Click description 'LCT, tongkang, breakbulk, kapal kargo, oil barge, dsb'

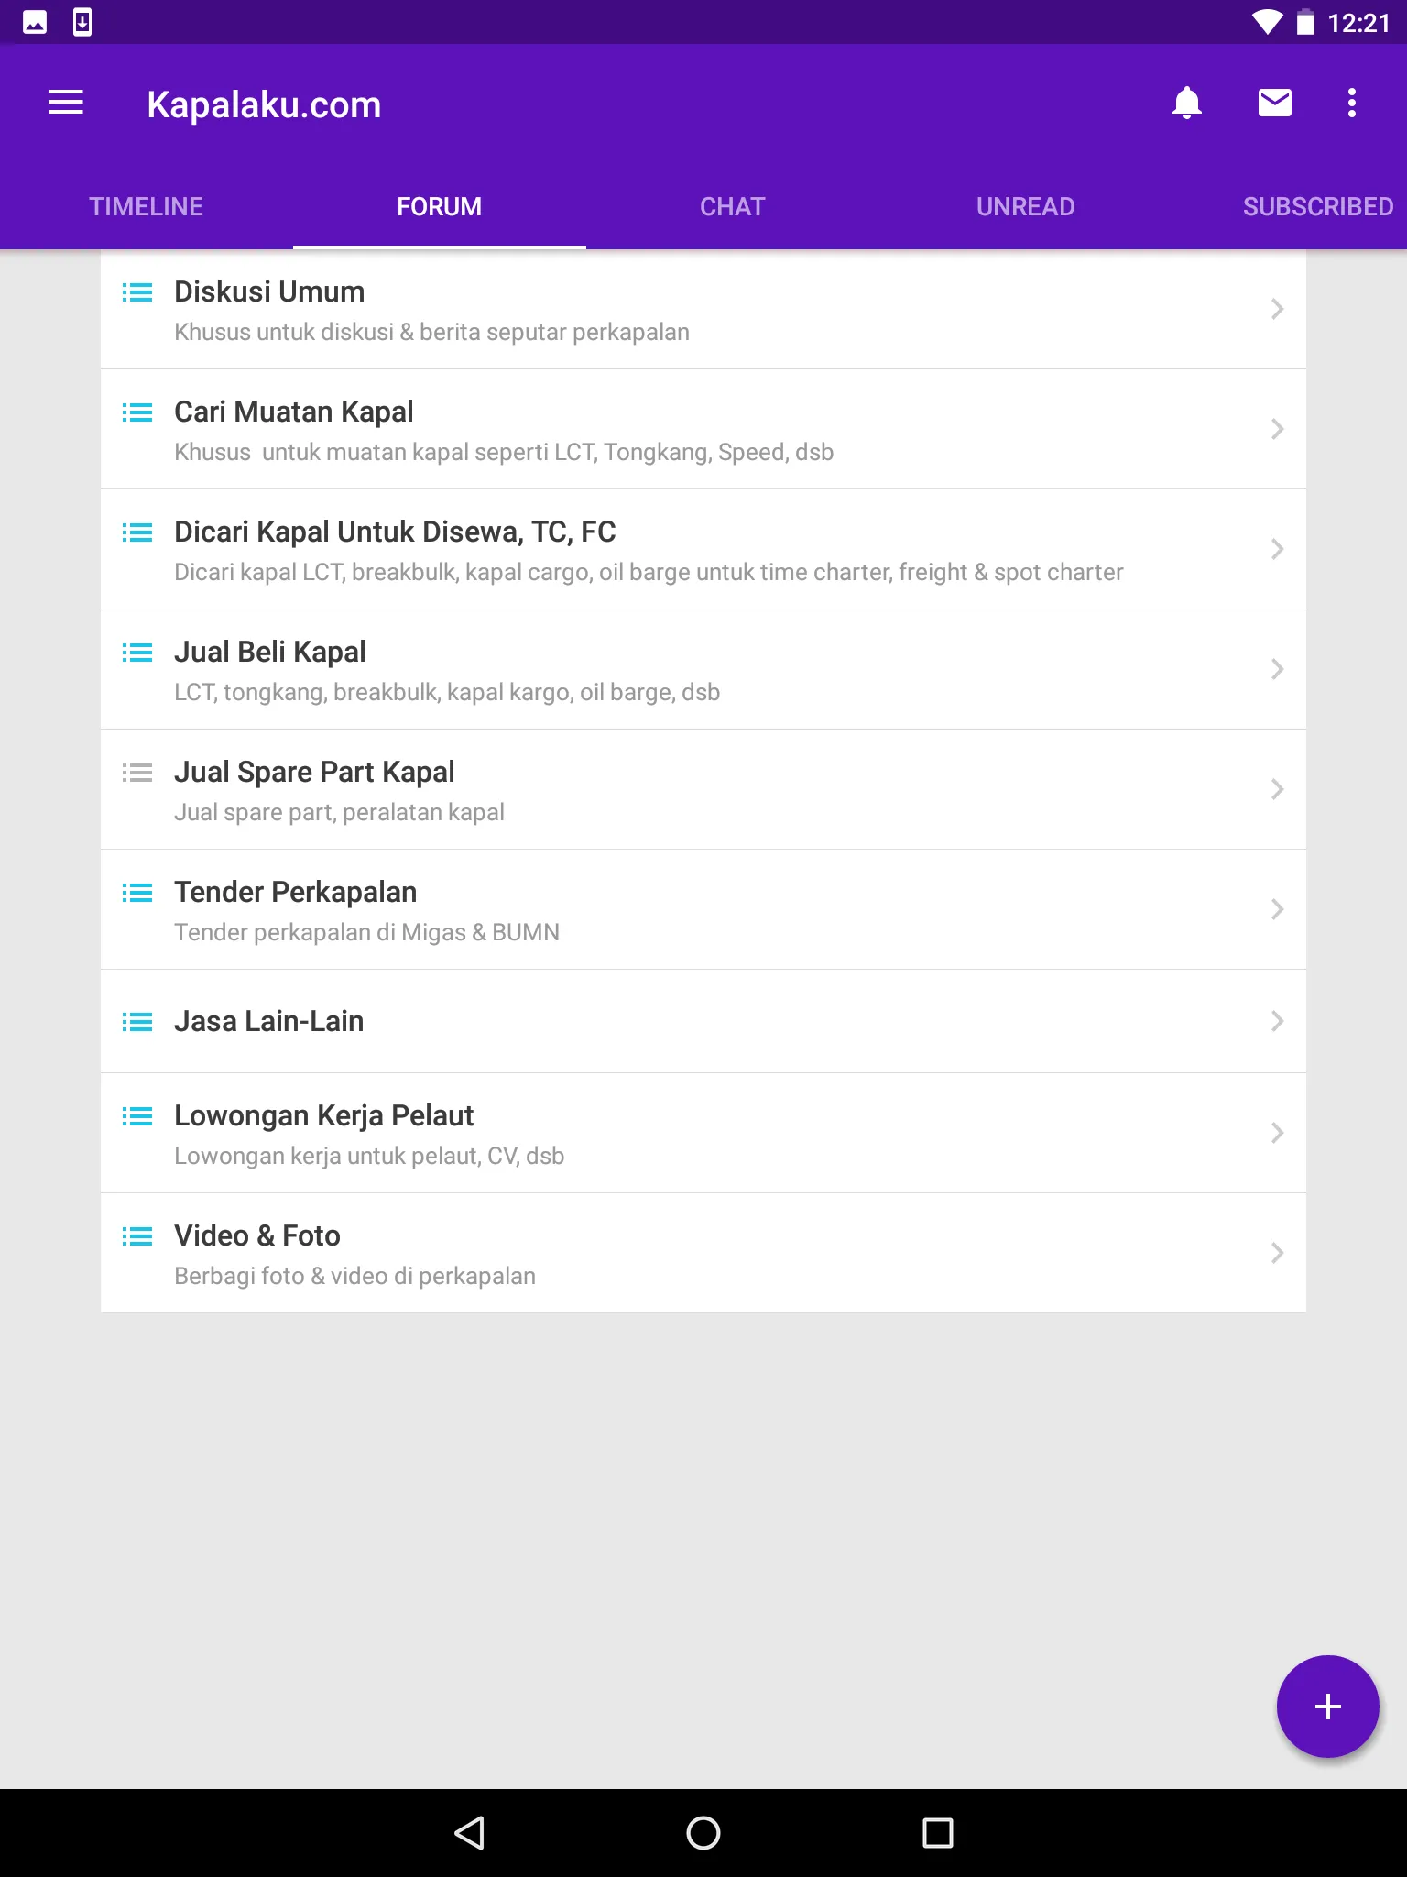(x=447, y=692)
